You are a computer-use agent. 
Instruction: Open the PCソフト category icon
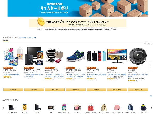(25, 107)
